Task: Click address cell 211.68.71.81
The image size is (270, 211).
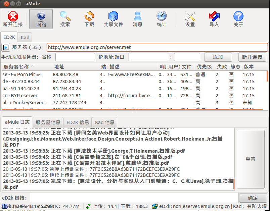Action: coord(67,96)
